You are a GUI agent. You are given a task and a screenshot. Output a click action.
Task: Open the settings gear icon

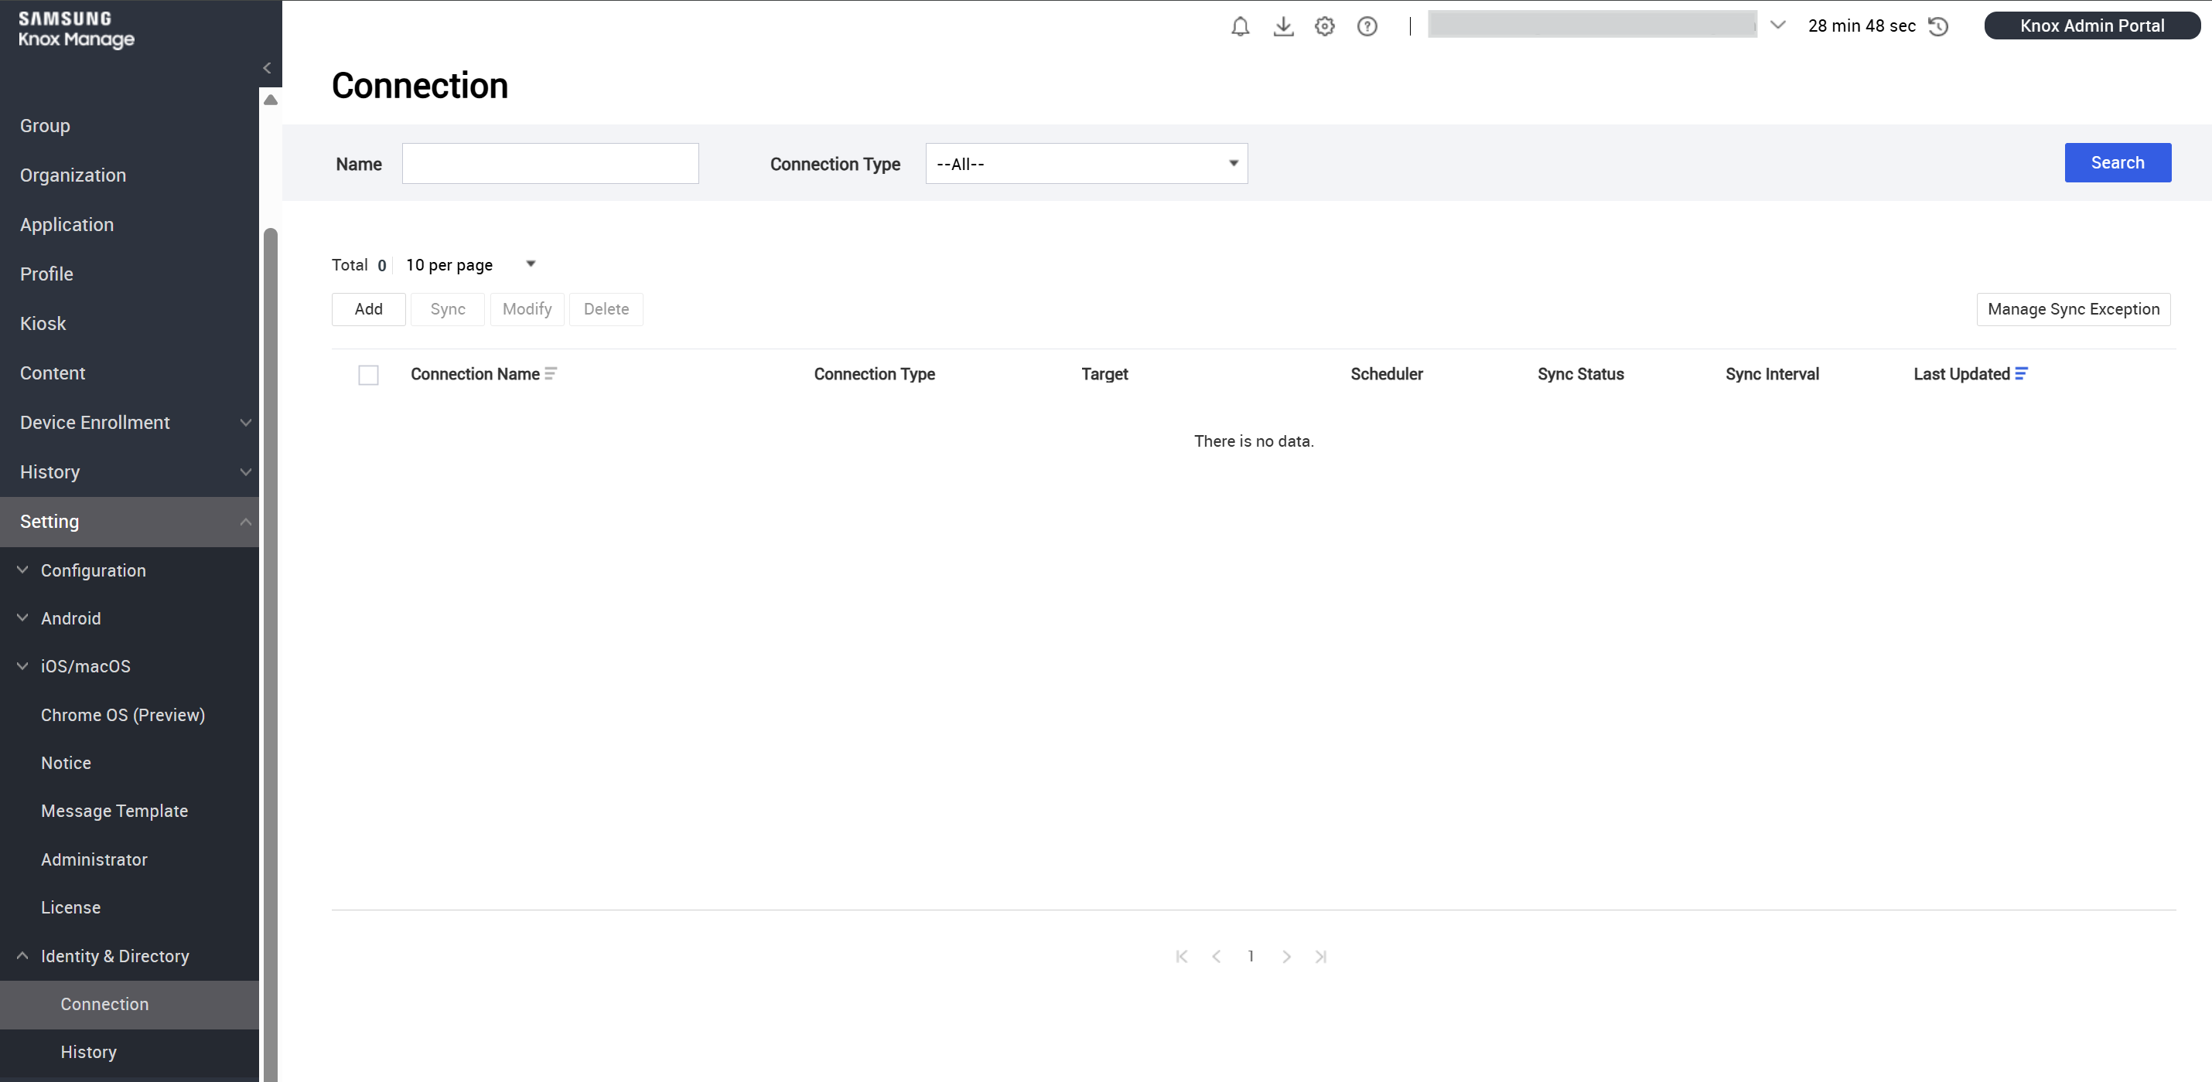[1325, 26]
